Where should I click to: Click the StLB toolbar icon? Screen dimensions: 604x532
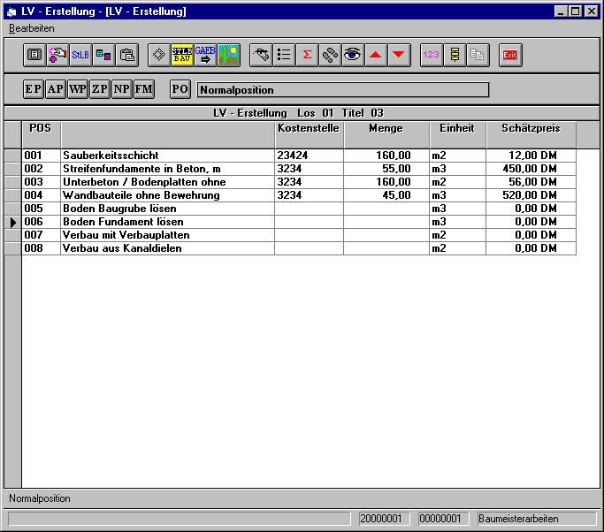[x=80, y=55]
